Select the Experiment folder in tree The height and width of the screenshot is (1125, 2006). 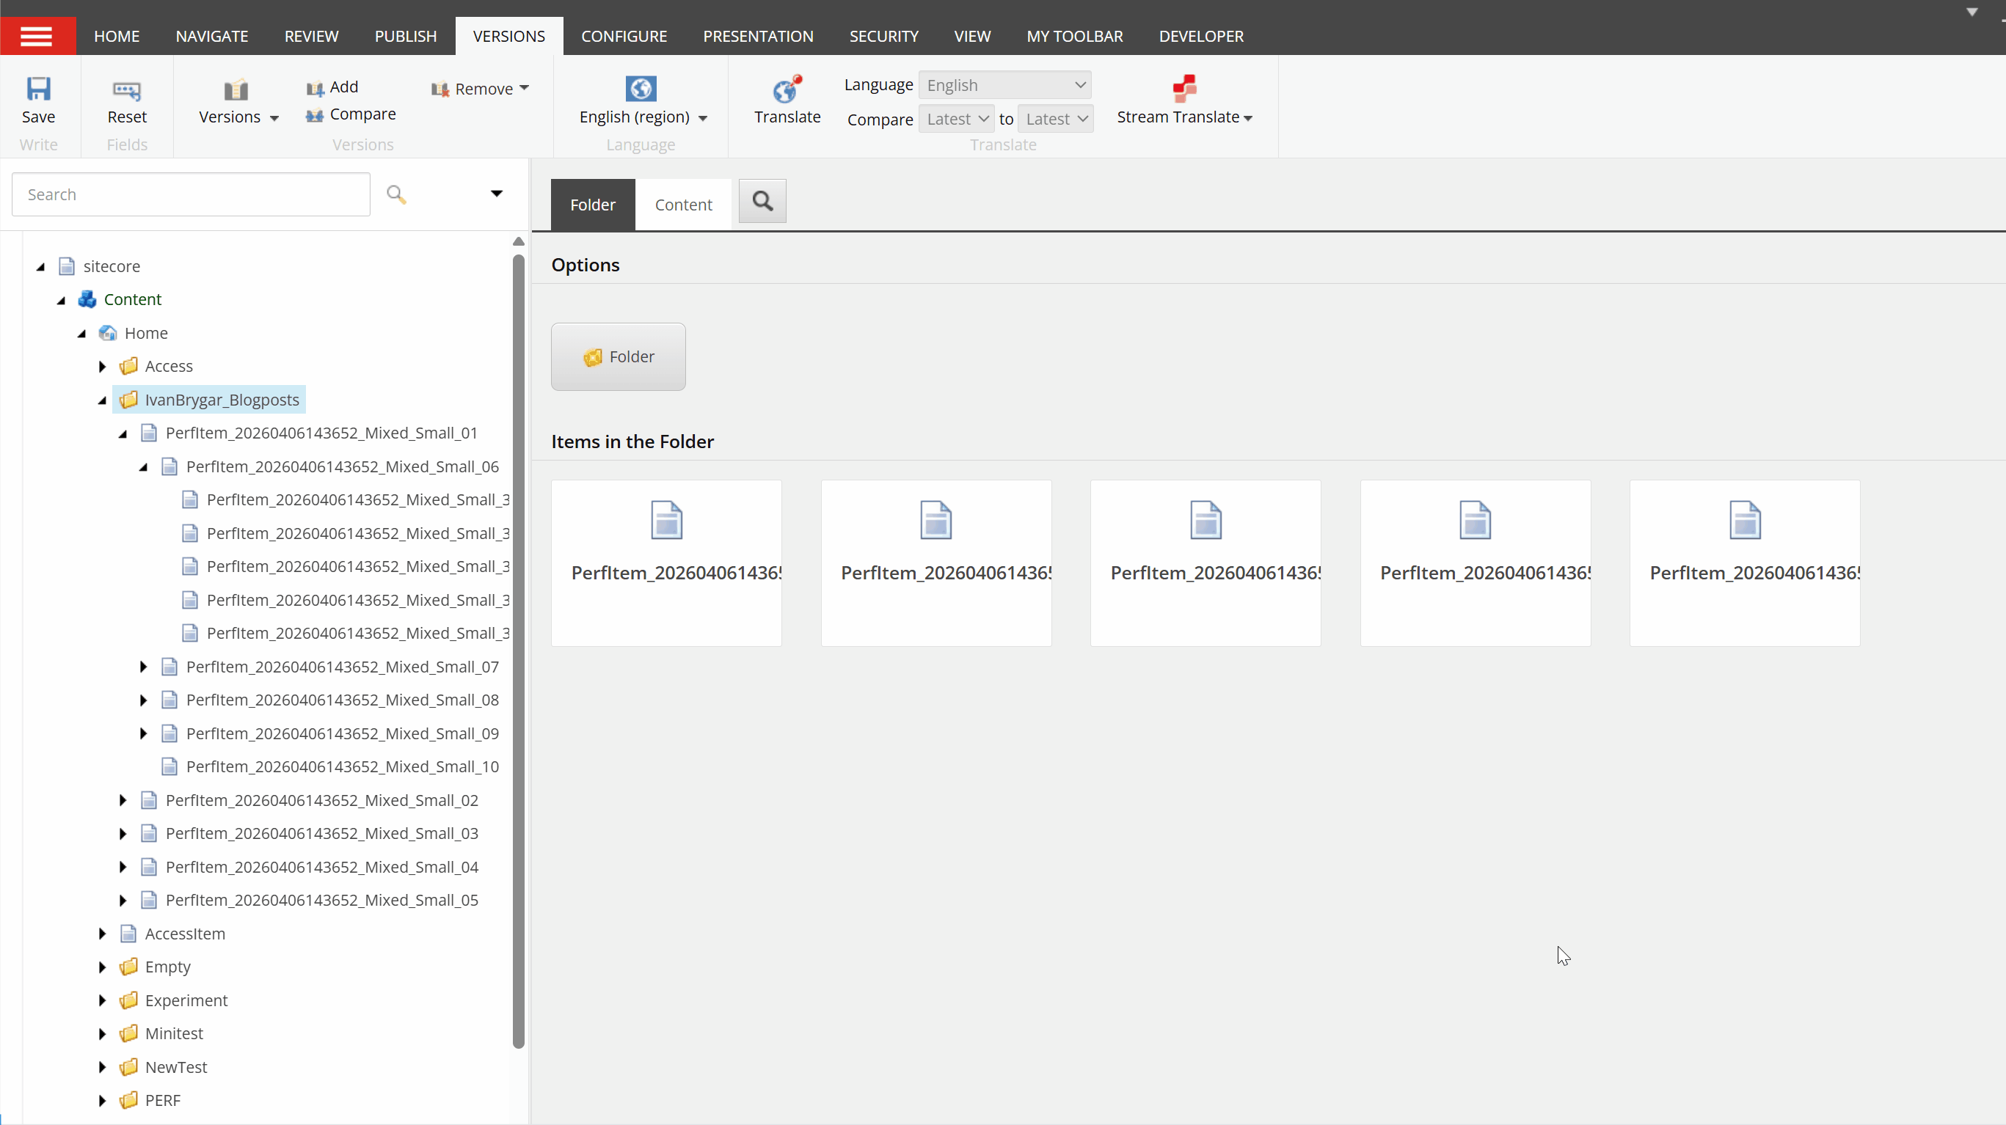click(186, 1000)
